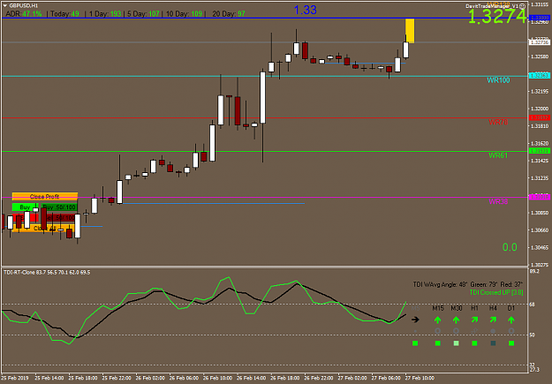The image size is (552, 384).
Task: Click the M30 green up arrow
Action: tap(456, 320)
